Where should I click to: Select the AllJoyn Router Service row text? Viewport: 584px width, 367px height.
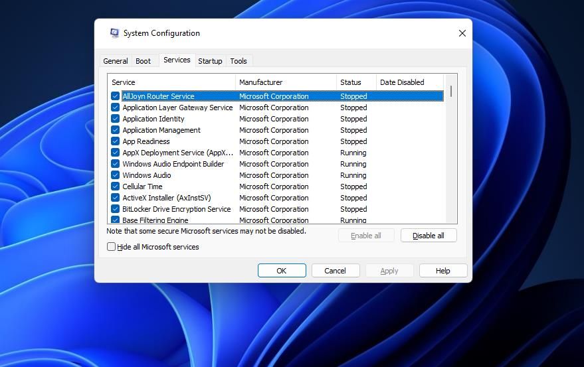click(x=158, y=96)
